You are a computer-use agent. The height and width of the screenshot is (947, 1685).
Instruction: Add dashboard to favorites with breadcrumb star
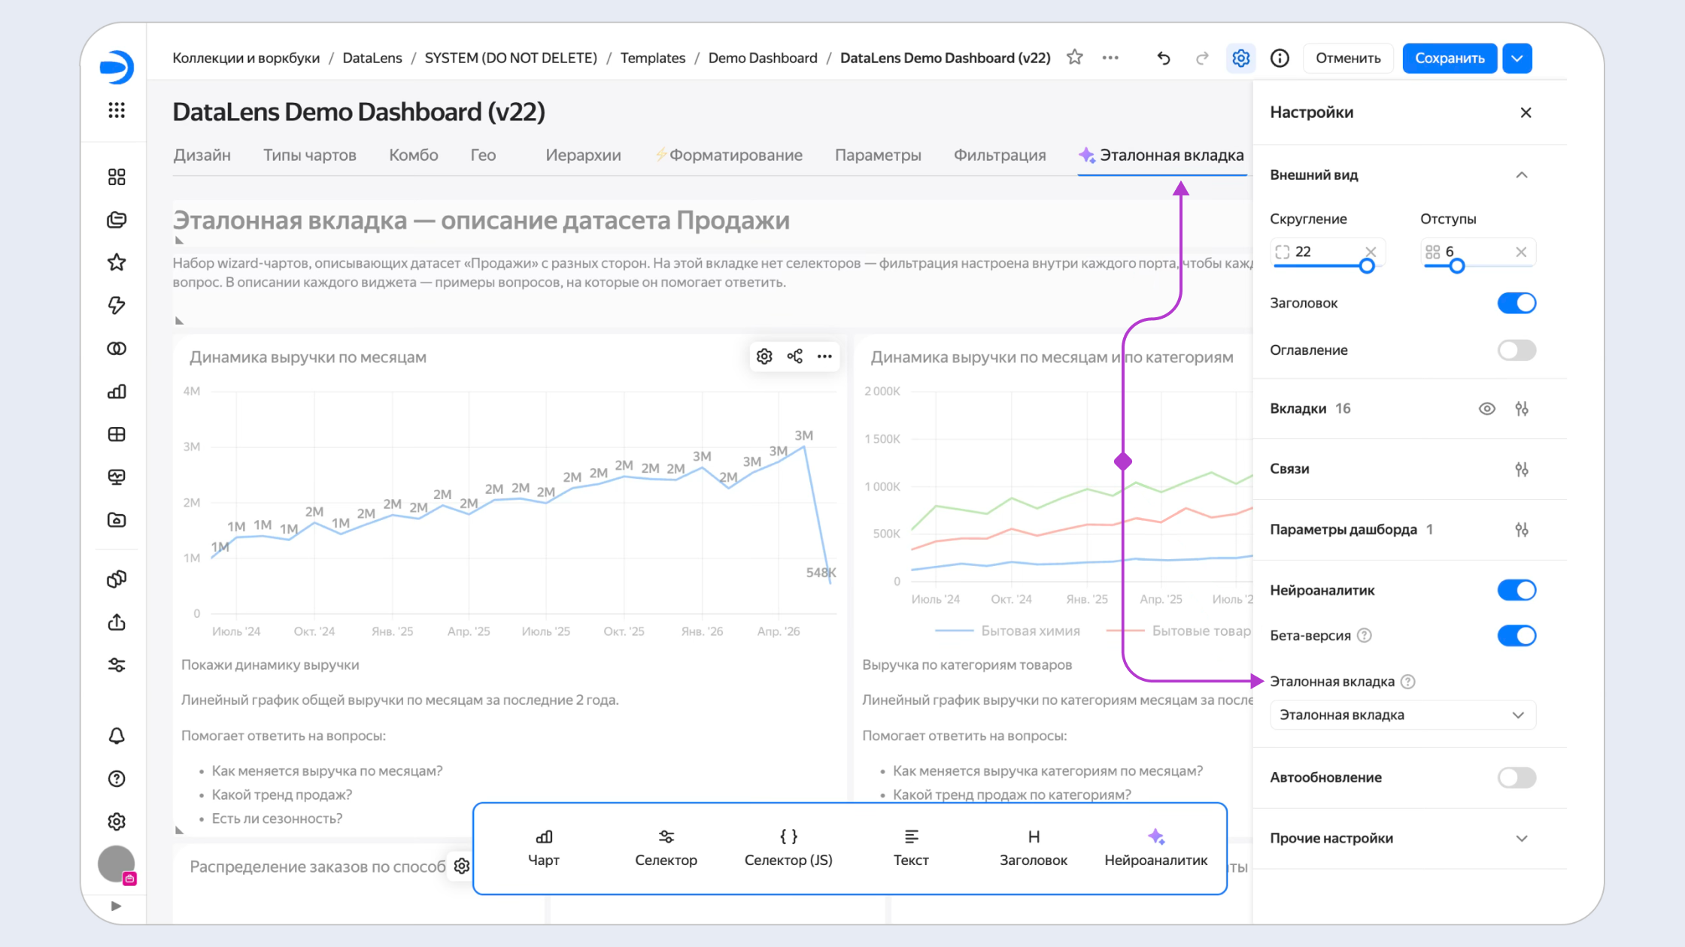tap(1075, 57)
